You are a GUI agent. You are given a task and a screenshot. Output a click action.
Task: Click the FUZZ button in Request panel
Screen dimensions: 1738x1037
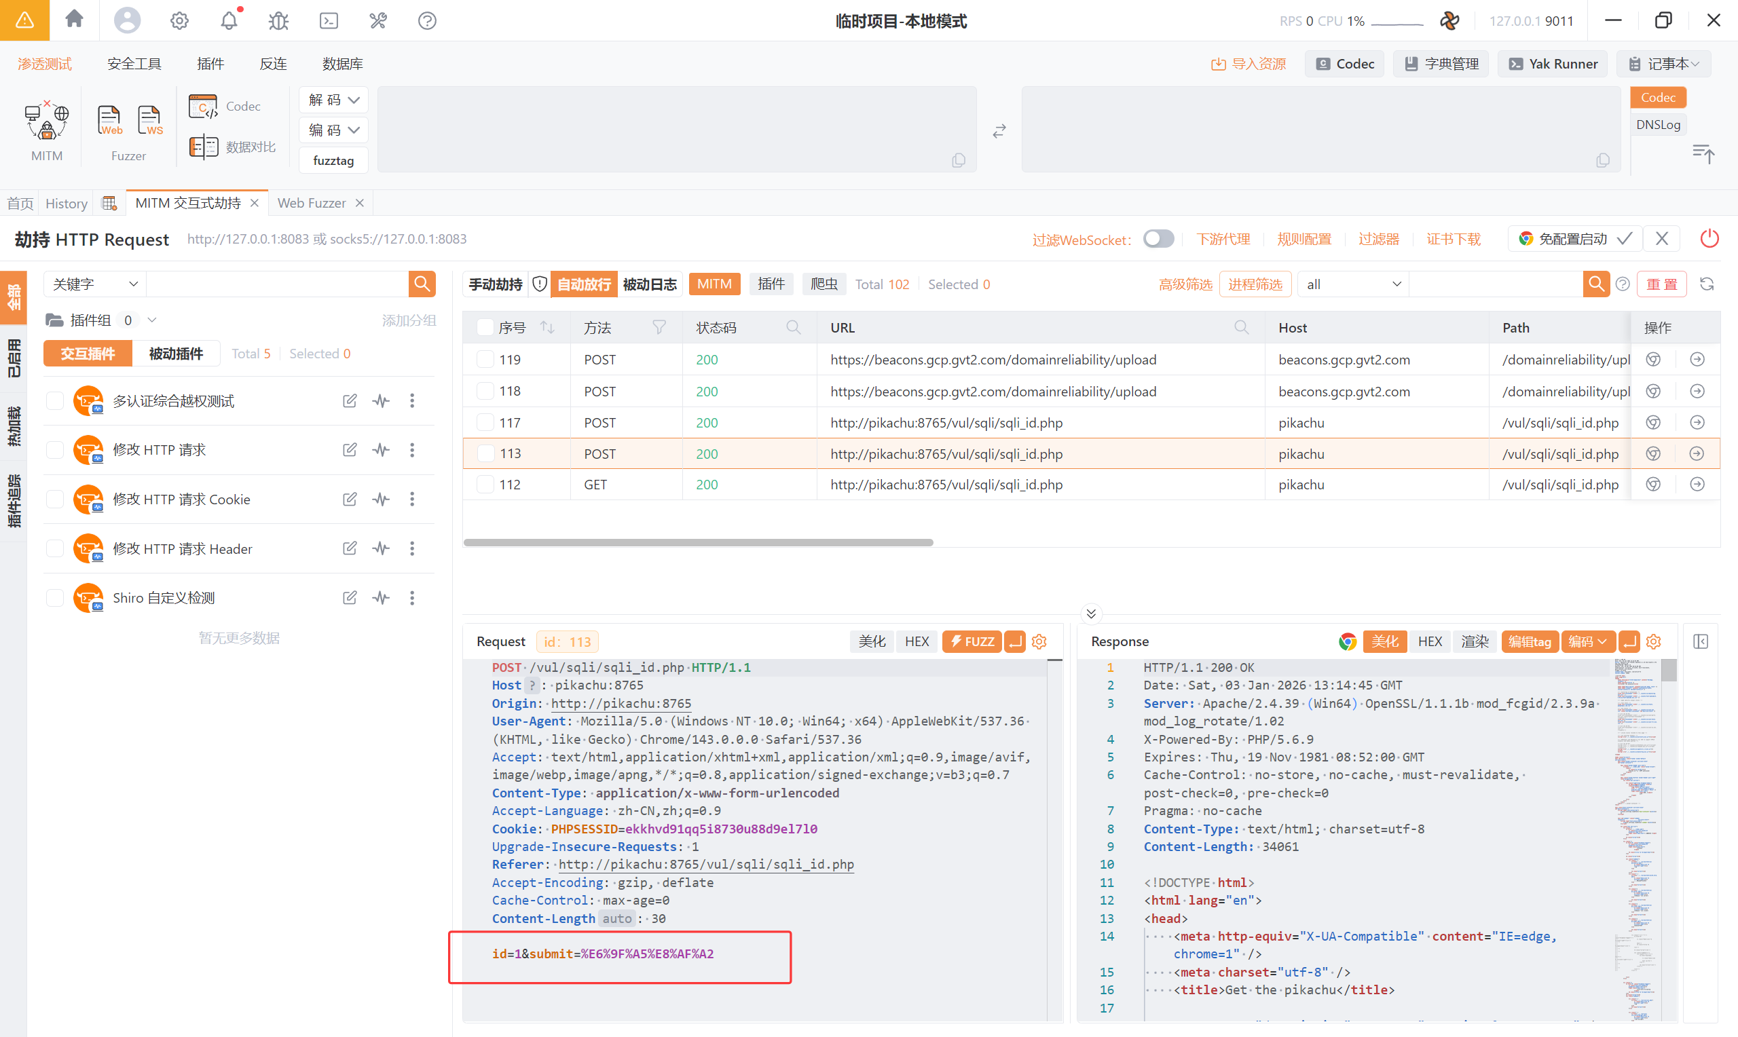tap(972, 641)
